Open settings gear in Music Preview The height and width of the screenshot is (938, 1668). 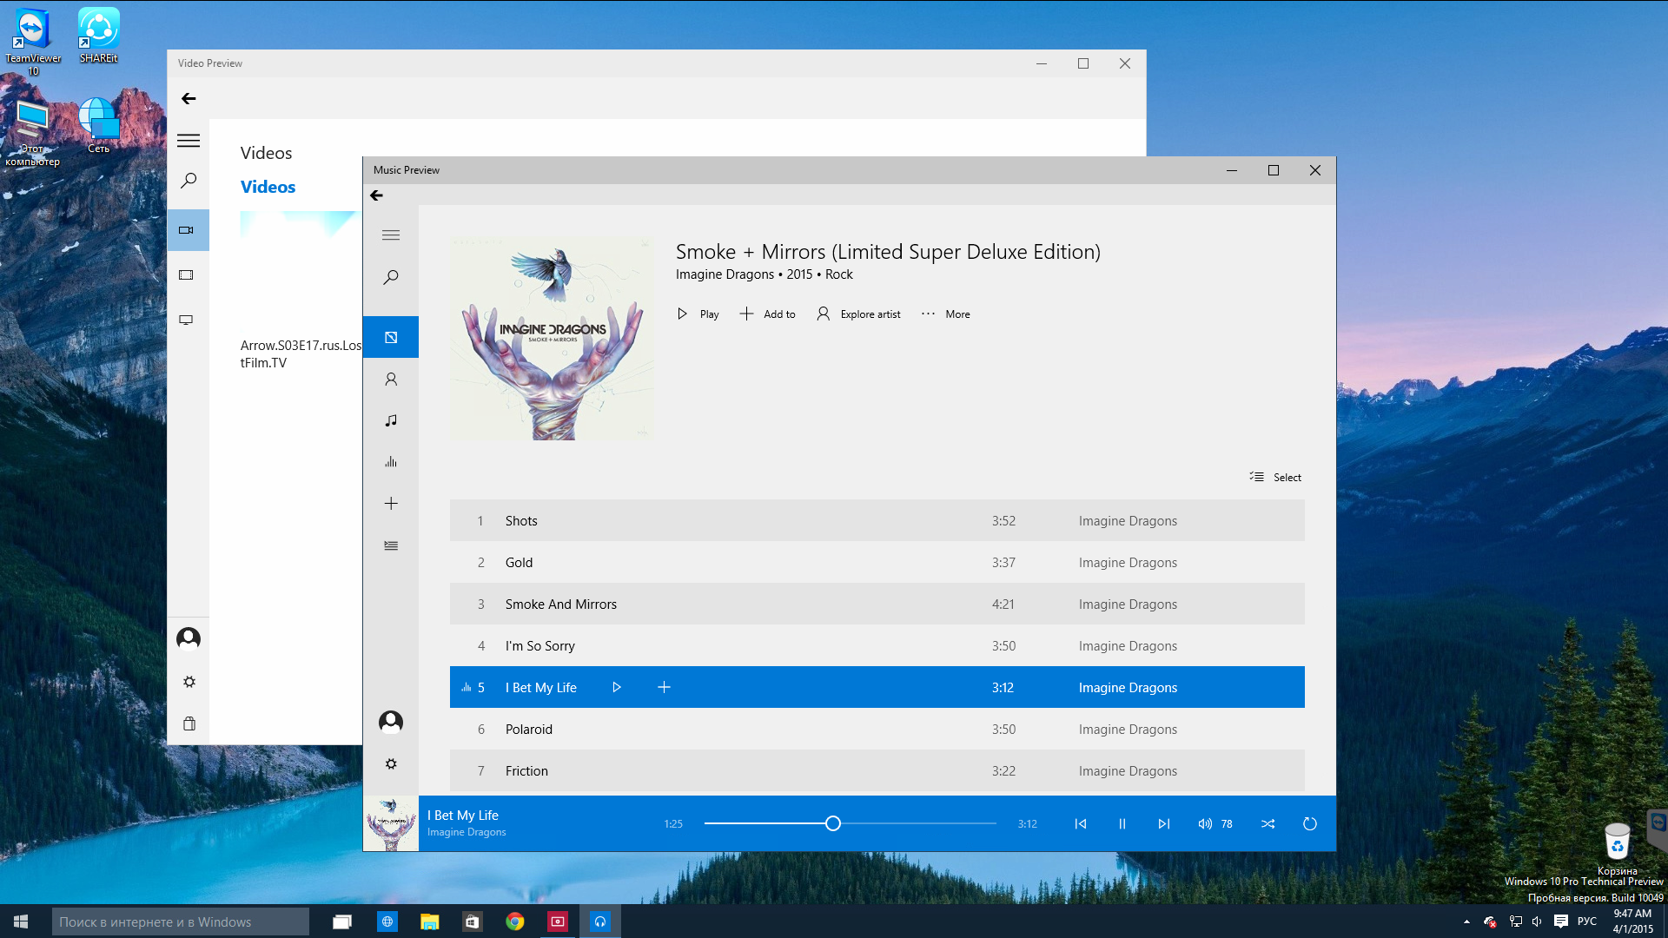[x=391, y=764]
